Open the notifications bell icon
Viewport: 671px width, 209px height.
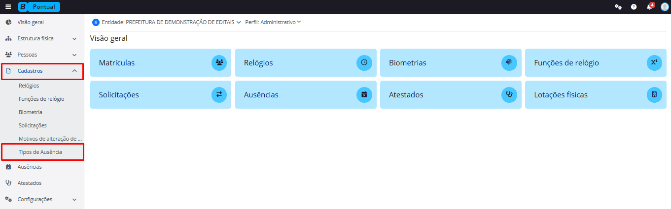pyautogui.click(x=649, y=7)
